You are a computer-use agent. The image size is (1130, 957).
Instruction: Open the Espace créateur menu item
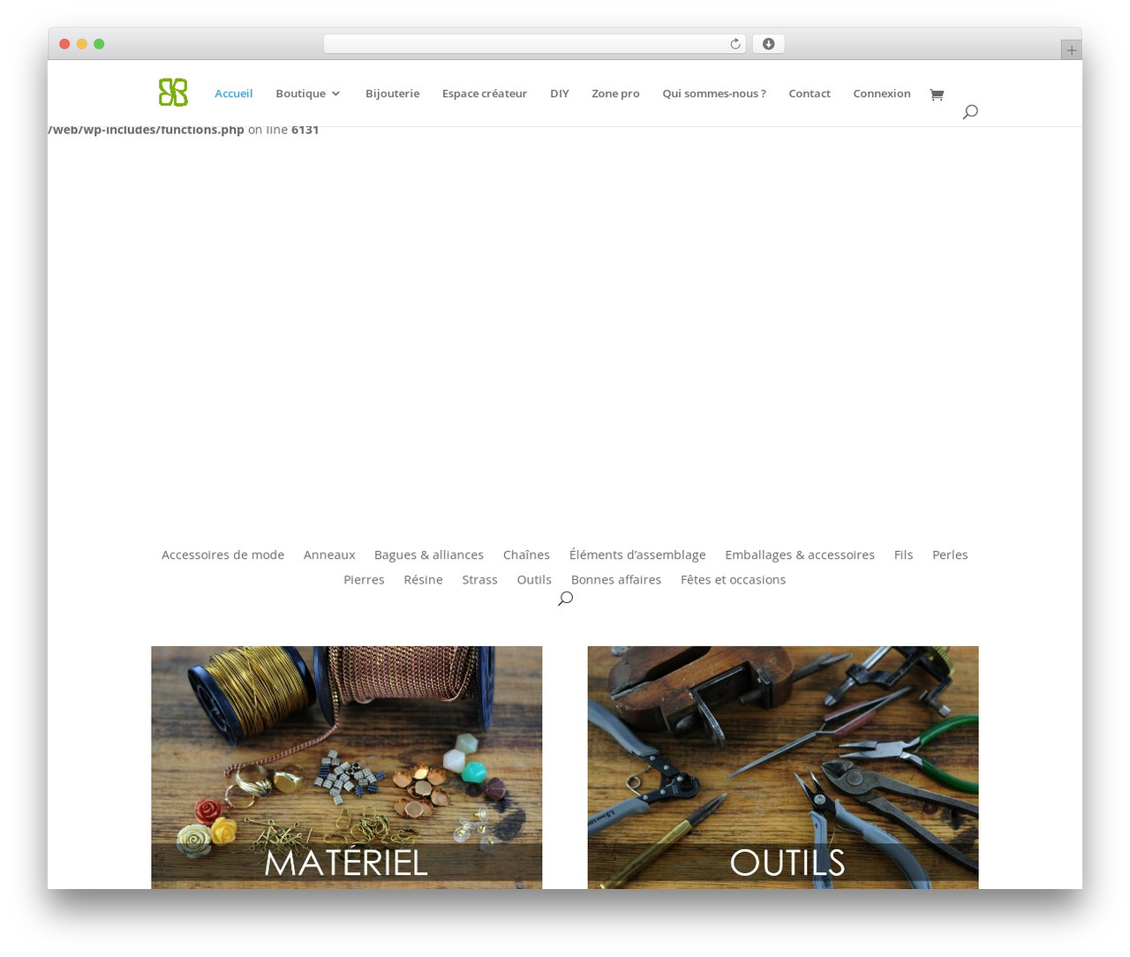click(x=485, y=94)
